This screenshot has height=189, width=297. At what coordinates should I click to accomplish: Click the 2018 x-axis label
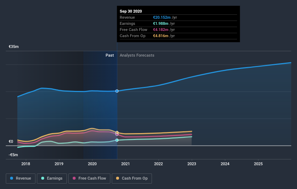[26, 164]
